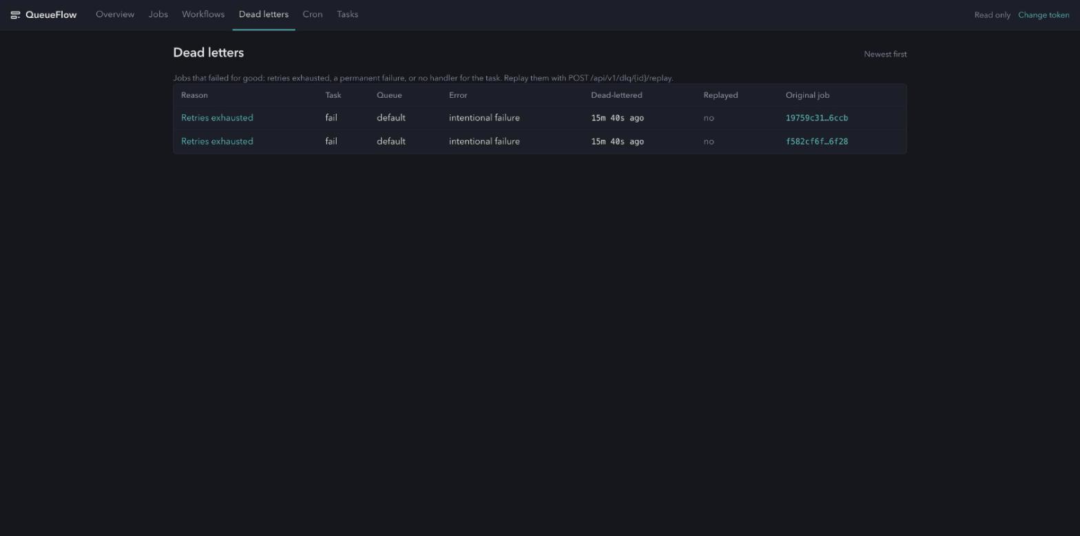Image resolution: width=1080 pixels, height=536 pixels.
Task: Click the QueueFlow brand name
Action: tap(51, 14)
